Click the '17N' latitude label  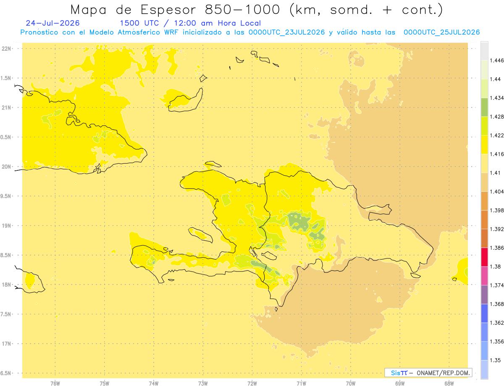pos(7,344)
